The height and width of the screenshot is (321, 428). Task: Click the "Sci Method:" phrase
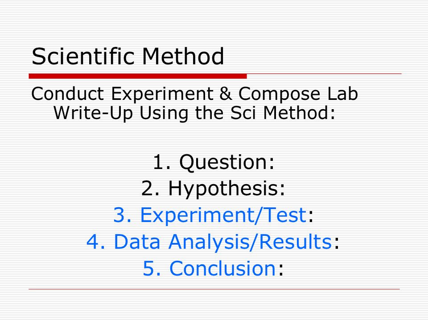(283, 113)
